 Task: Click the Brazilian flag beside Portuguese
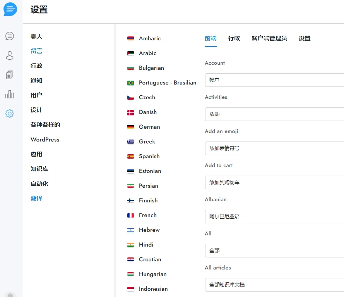coord(131,83)
